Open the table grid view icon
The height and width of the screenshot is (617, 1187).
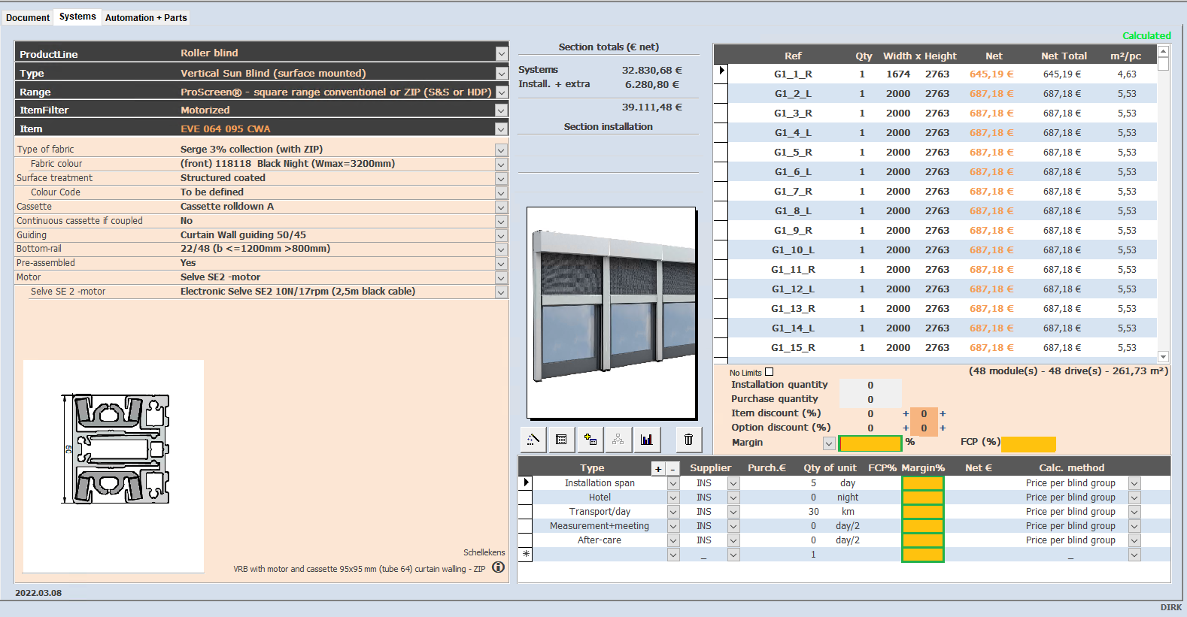561,440
